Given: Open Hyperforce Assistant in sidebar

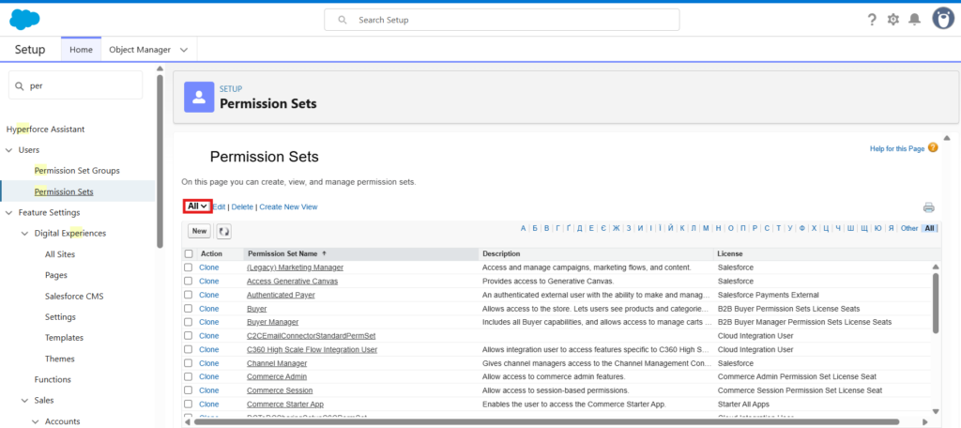Looking at the screenshot, I should 45,130.
